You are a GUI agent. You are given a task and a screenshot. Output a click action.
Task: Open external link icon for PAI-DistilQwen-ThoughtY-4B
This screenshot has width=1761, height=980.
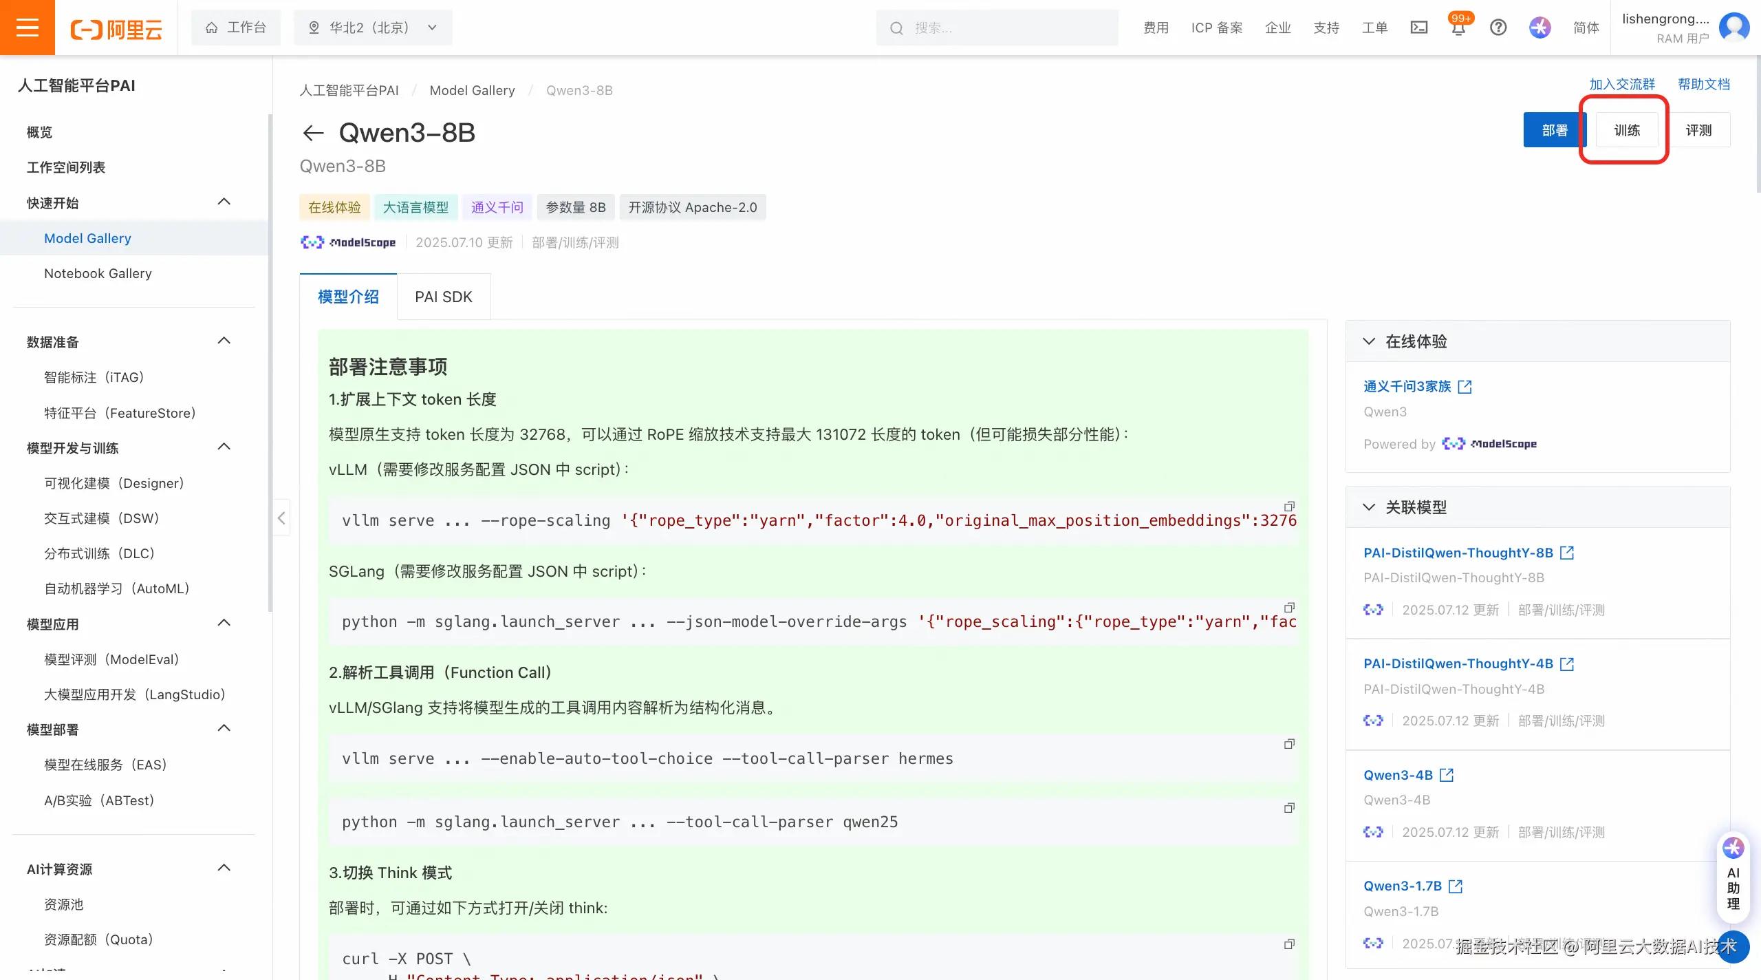(x=1567, y=664)
